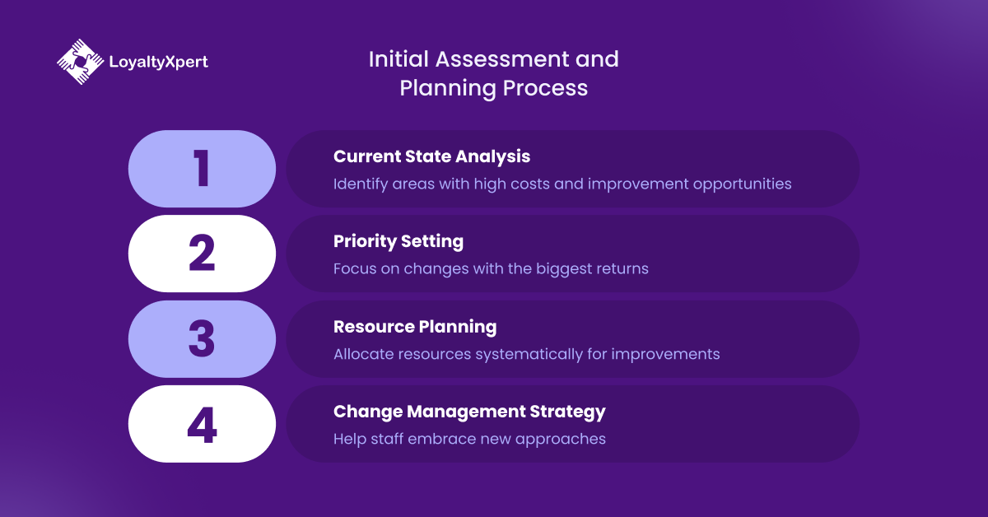
Task: Click the LoyaltyXpert brand name text
Action: pyautogui.click(x=158, y=62)
